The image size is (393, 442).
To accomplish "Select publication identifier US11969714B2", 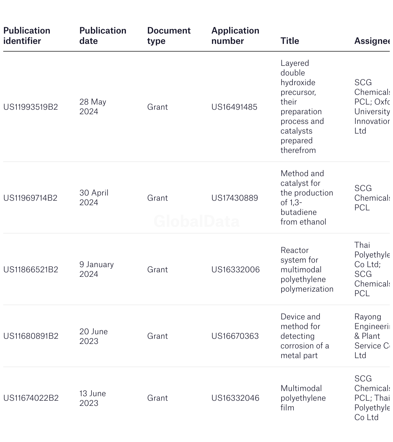I will click(x=30, y=198).
